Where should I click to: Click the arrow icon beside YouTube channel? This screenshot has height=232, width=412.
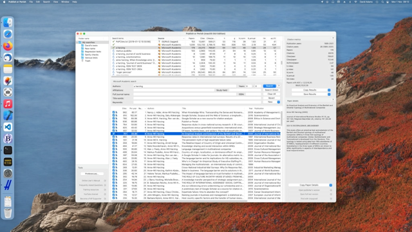tap(105, 194)
